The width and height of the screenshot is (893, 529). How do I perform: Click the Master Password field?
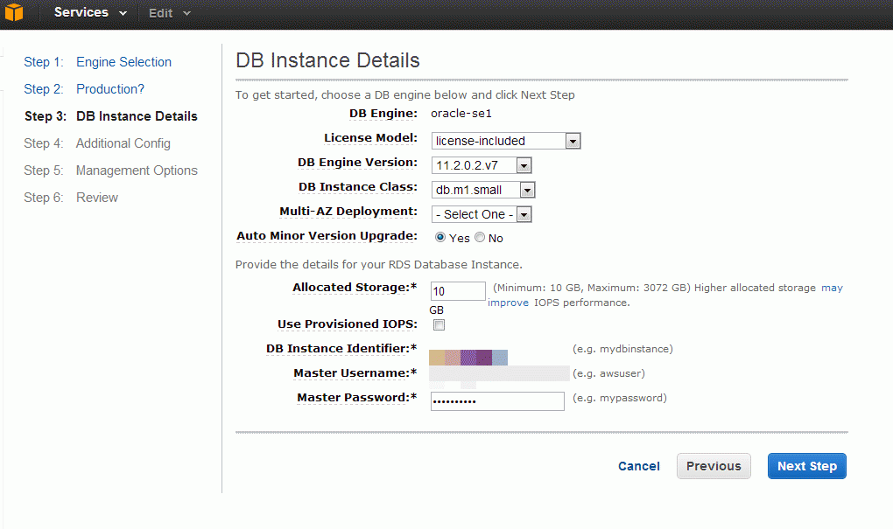[x=497, y=401]
